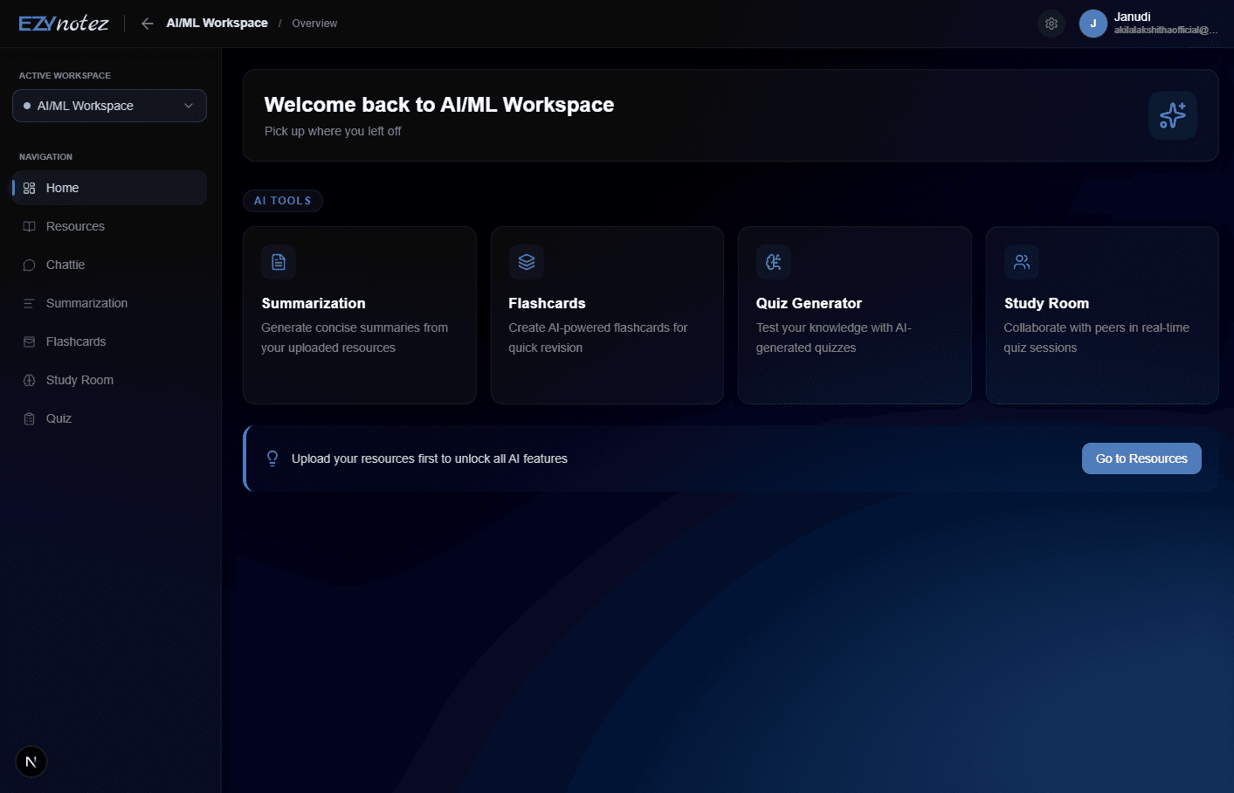The image size is (1234, 793).
Task: Click the user avatar J
Action: coord(1093,24)
